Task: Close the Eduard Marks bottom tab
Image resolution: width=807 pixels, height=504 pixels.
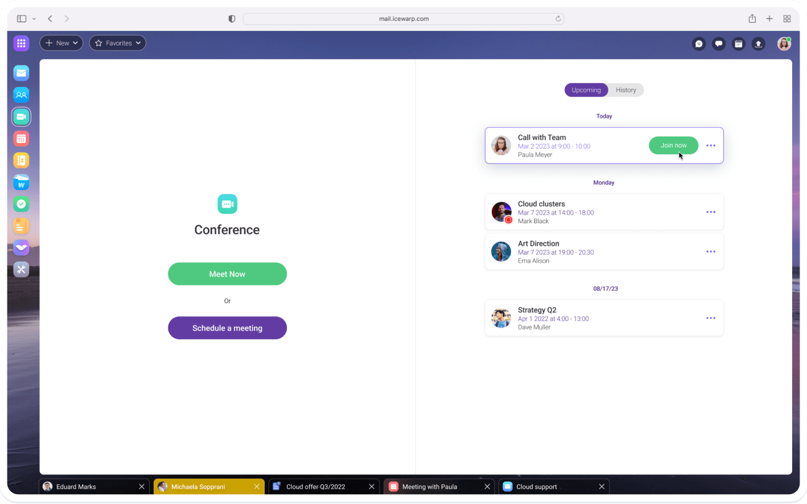Action: click(x=141, y=487)
